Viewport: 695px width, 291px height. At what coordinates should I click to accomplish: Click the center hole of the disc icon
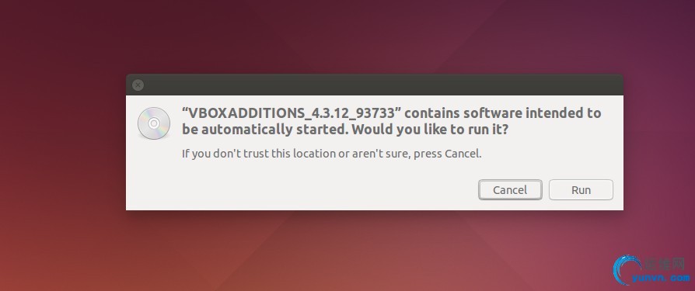154,123
